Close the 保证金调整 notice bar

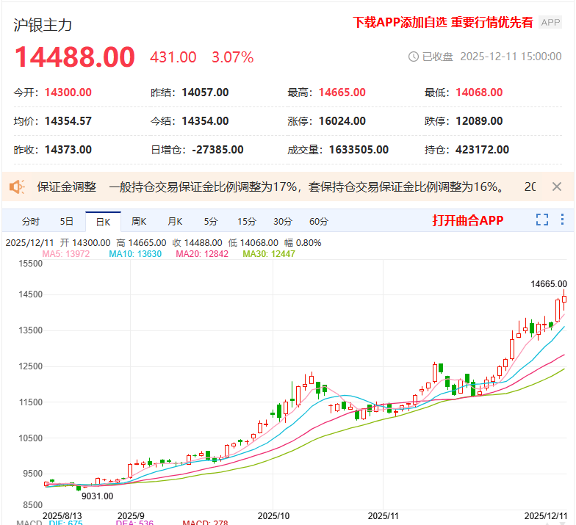coord(557,187)
